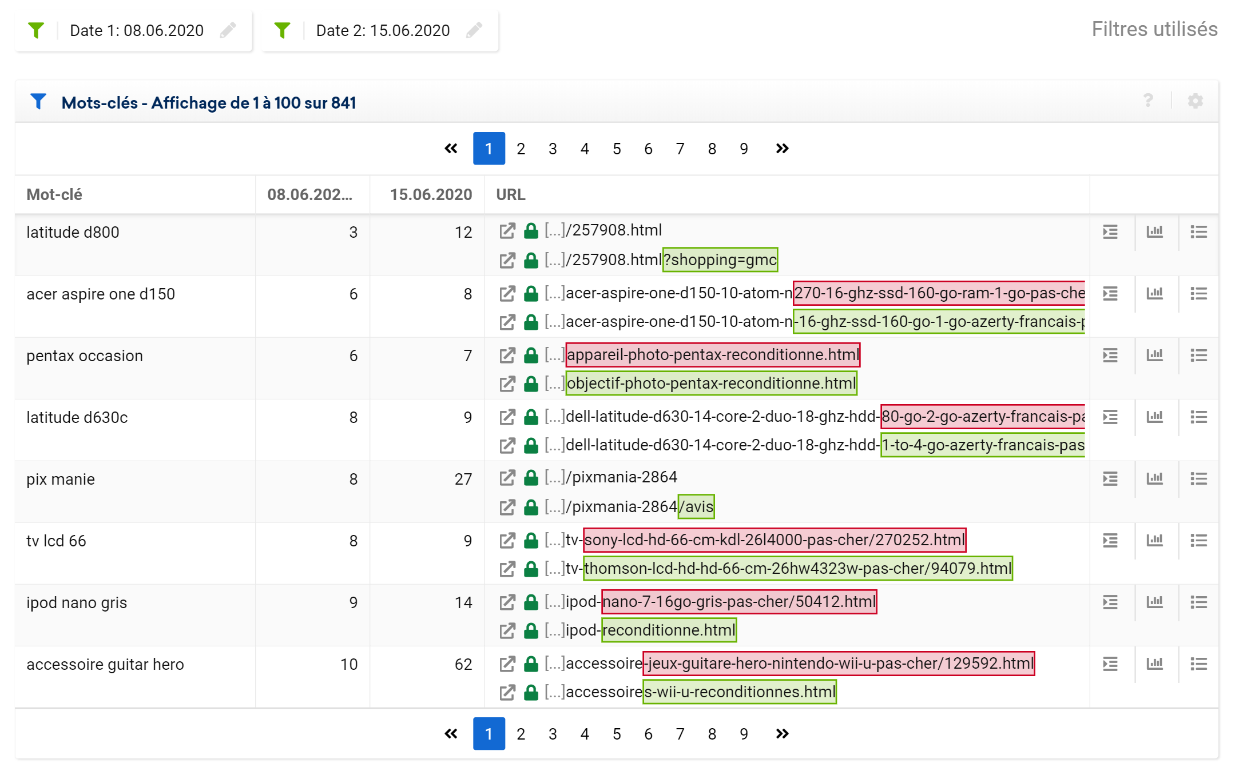This screenshot has height=775, width=1239.
Task: Sort by 15.06.2020 column header
Action: (x=431, y=194)
